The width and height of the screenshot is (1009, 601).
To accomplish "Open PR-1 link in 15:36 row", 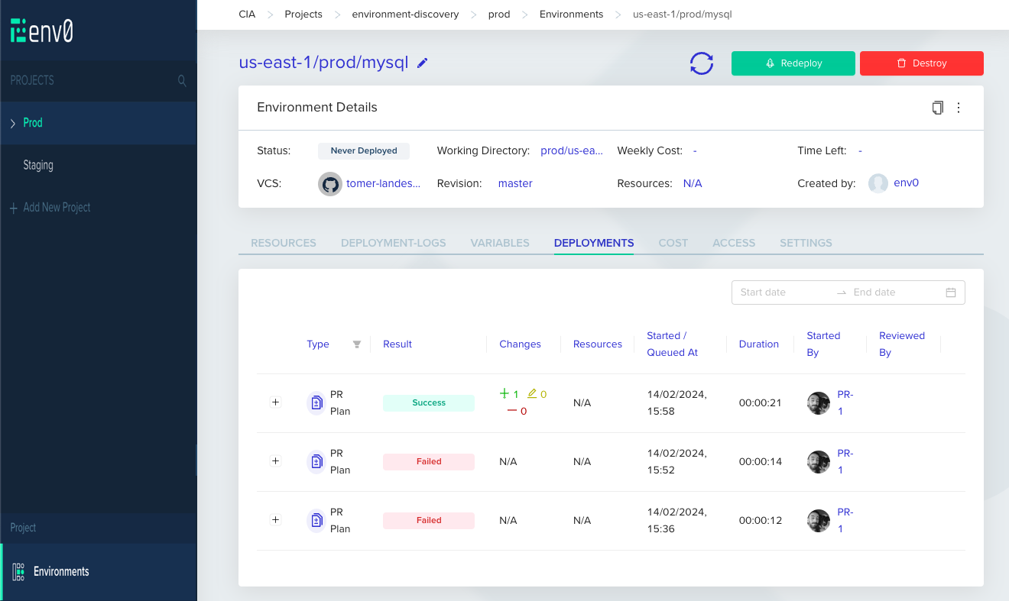I will (x=845, y=521).
